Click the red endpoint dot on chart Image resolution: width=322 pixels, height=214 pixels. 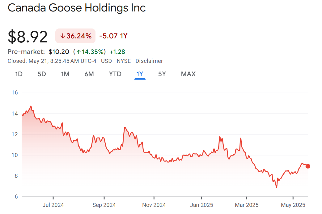pyautogui.click(x=308, y=166)
